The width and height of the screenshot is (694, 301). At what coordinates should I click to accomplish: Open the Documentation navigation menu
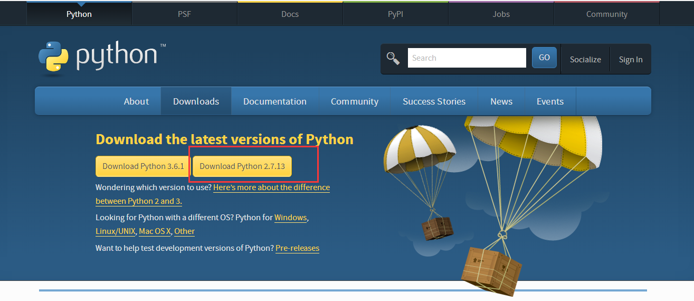click(275, 101)
